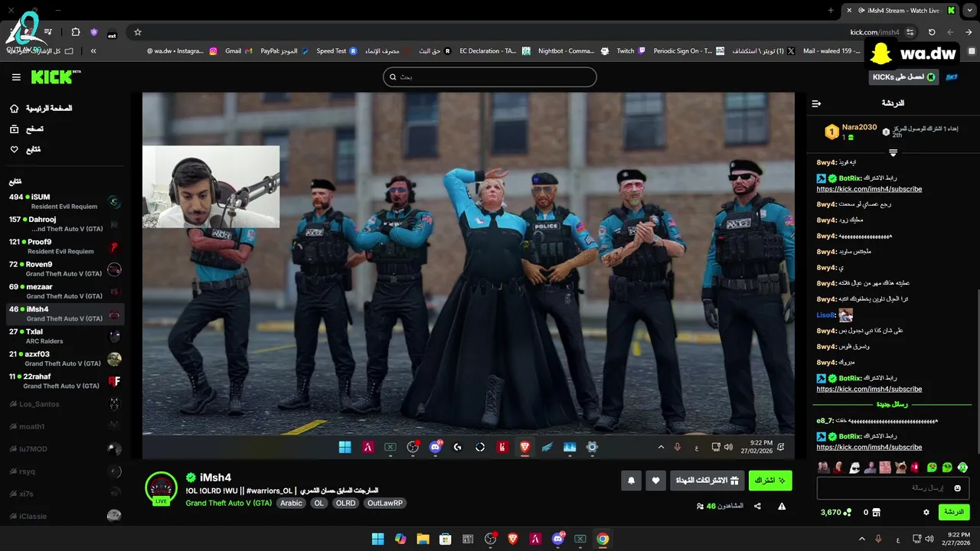Image resolution: width=980 pixels, height=551 pixels.
Task: Open Roven9 channel in sidebar
Action: [x=64, y=269]
